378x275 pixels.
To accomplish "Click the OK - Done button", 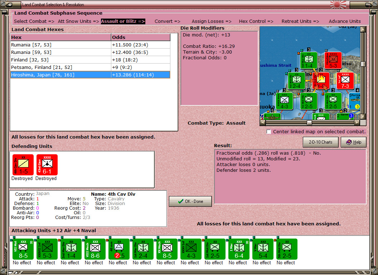I will tap(190, 201).
